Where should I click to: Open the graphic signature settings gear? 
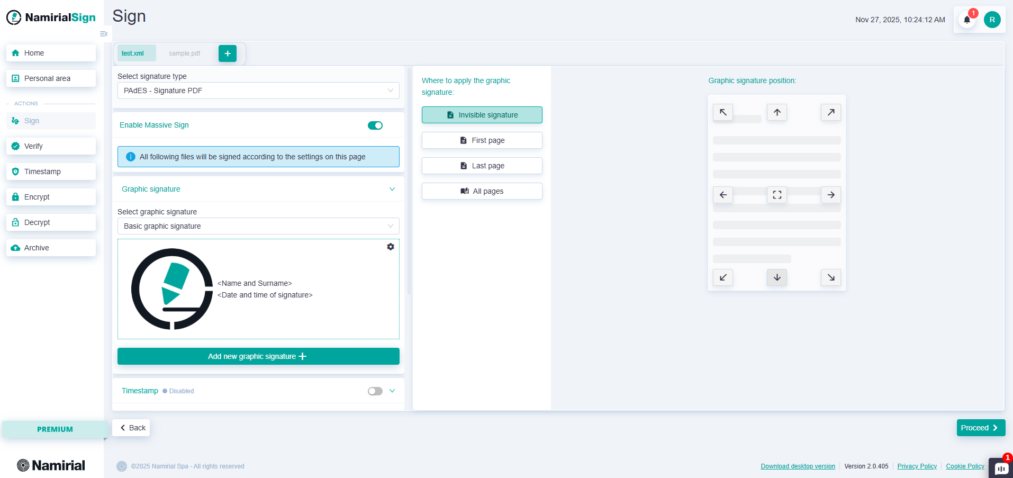[x=391, y=247]
